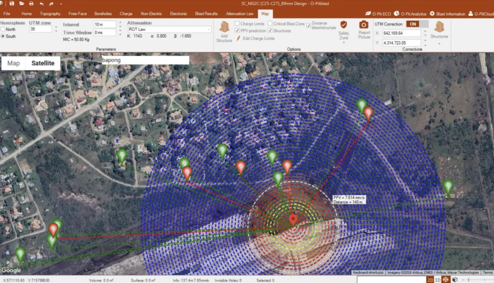494x283 pixels.
Task: Click the Edit Charge Limits pencil icon
Action: [x=238, y=38]
